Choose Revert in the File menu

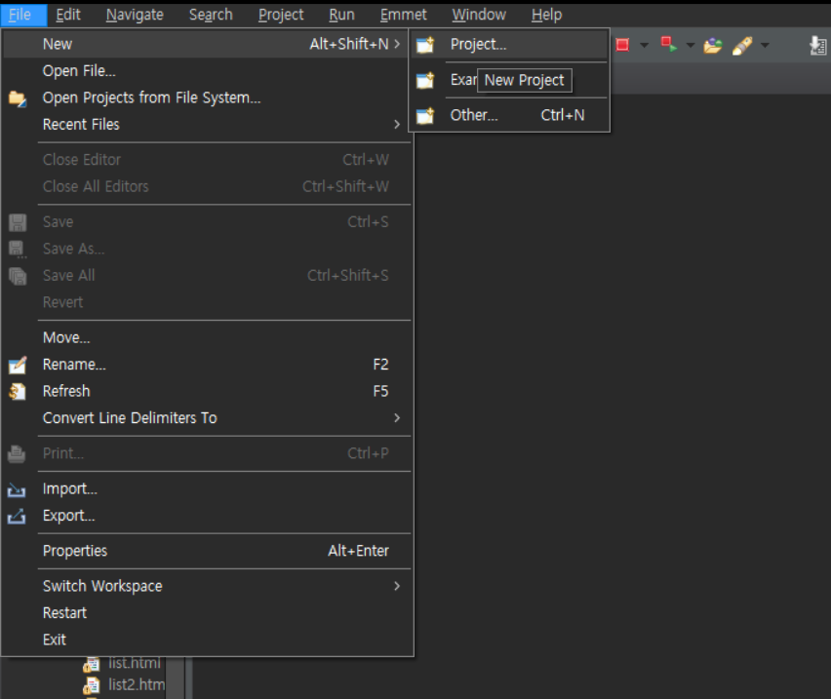click(x=207, y=302)
